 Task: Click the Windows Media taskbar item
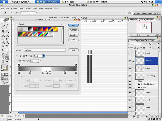pos(98,2)
